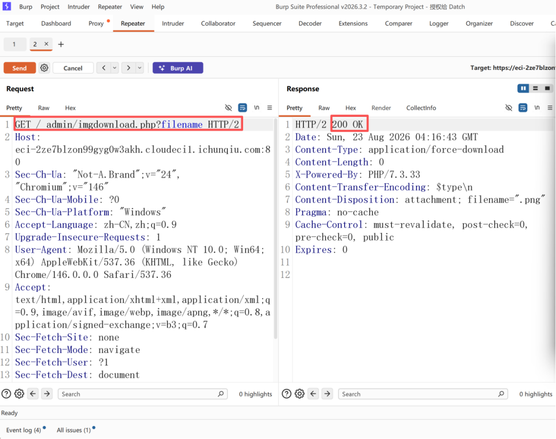Toggle response word wrap icon
Image resolution: width=556 pixels, height=439 pixels.
[523, 108]
